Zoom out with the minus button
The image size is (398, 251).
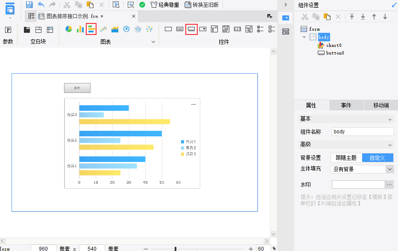(x=146, y=249)
